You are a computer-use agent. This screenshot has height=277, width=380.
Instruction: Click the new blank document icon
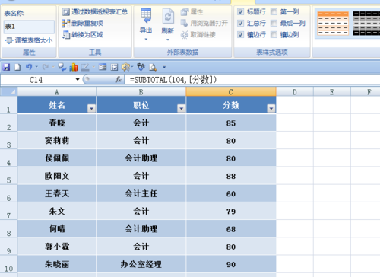point(17,67)
